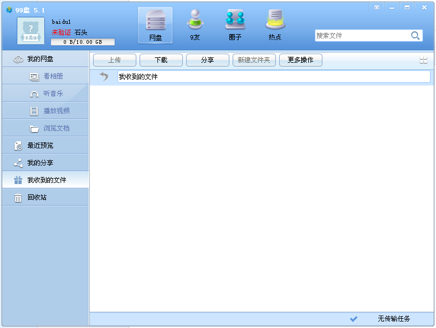This screenshot has width=436, height=328.
Task: Switch to the 9友 friends tab
Action: pos(195,25)
